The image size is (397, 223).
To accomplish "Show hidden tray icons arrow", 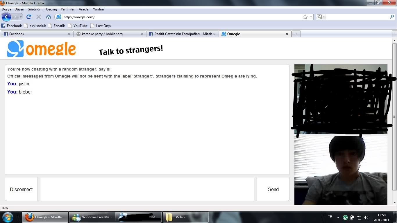I will click(x=338, y=217).
